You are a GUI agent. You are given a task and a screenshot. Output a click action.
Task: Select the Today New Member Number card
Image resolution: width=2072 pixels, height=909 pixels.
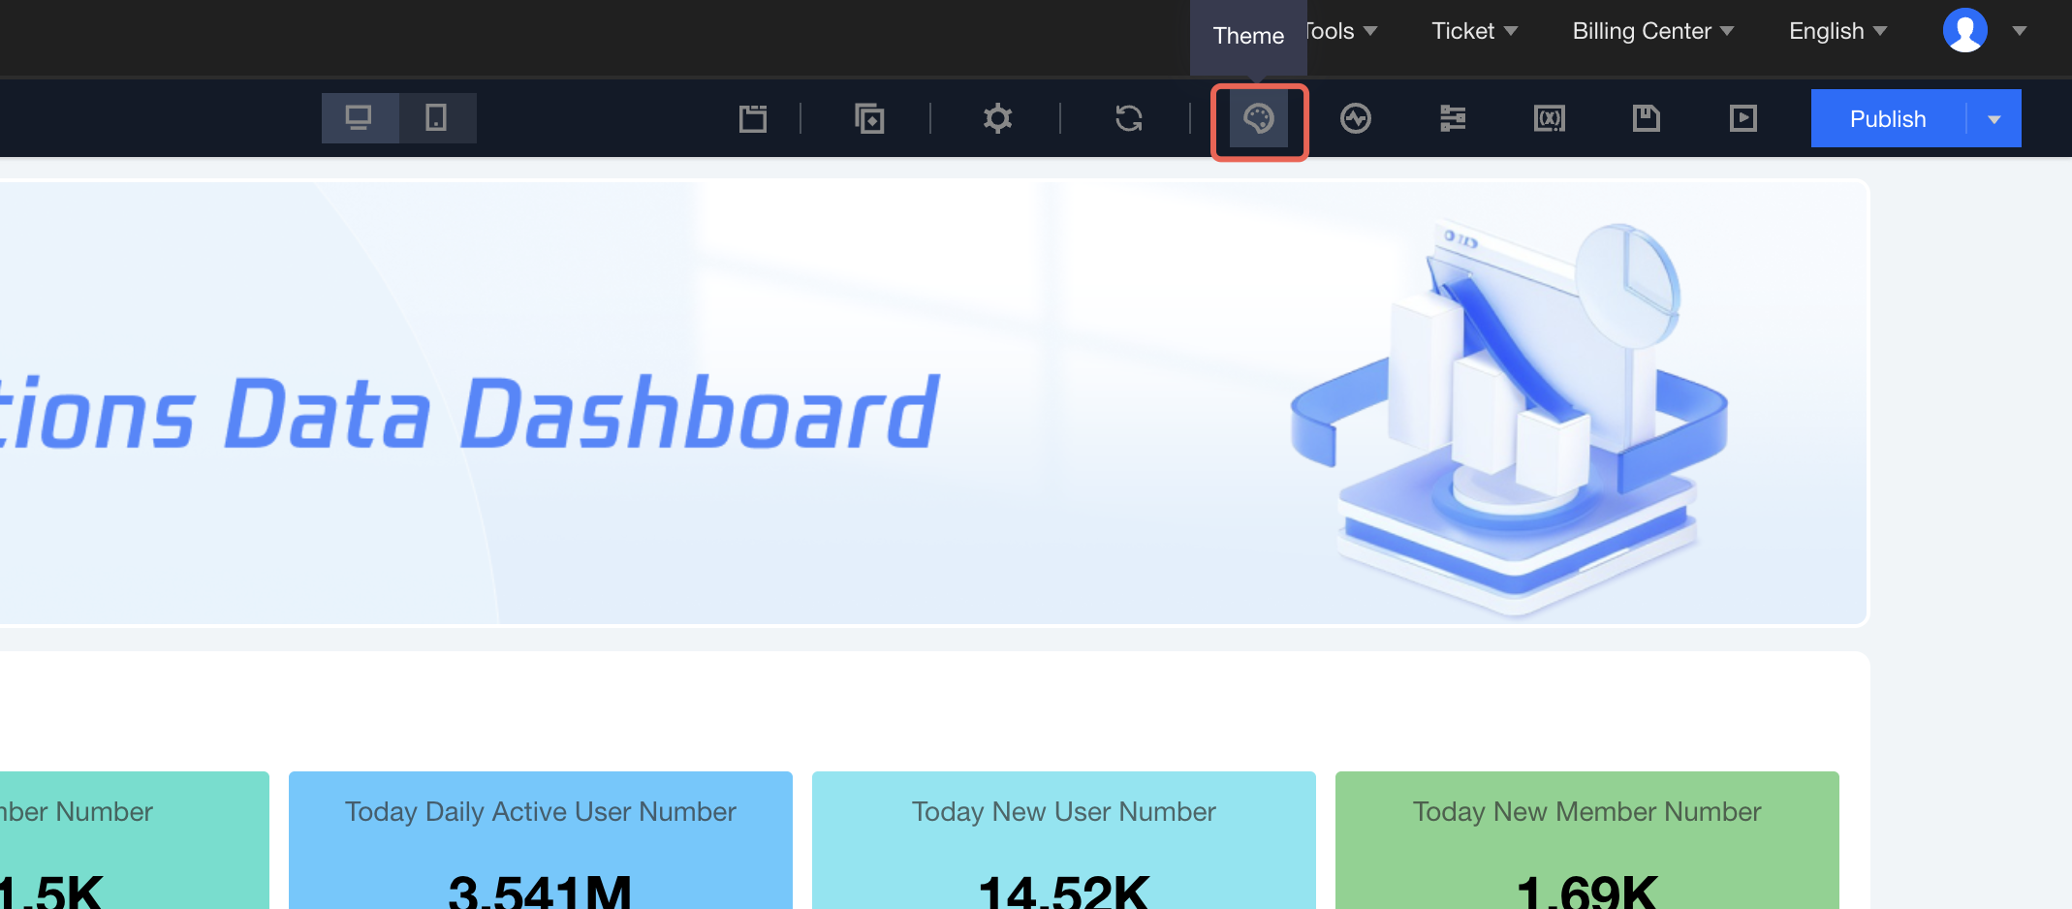point(1587,840)
